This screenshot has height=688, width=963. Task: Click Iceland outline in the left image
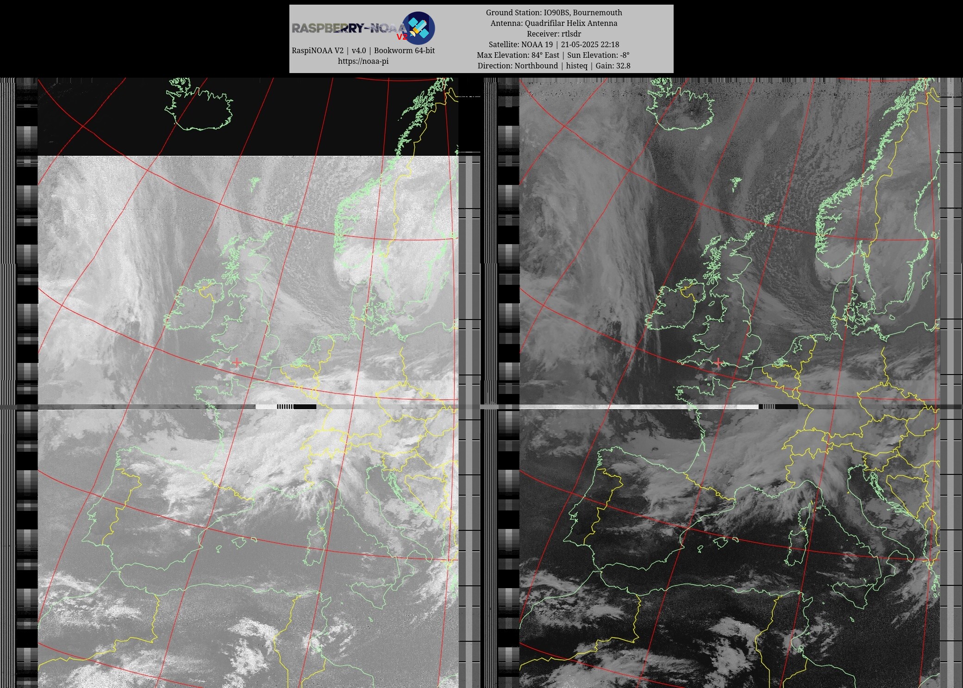[x=199, y=104]
